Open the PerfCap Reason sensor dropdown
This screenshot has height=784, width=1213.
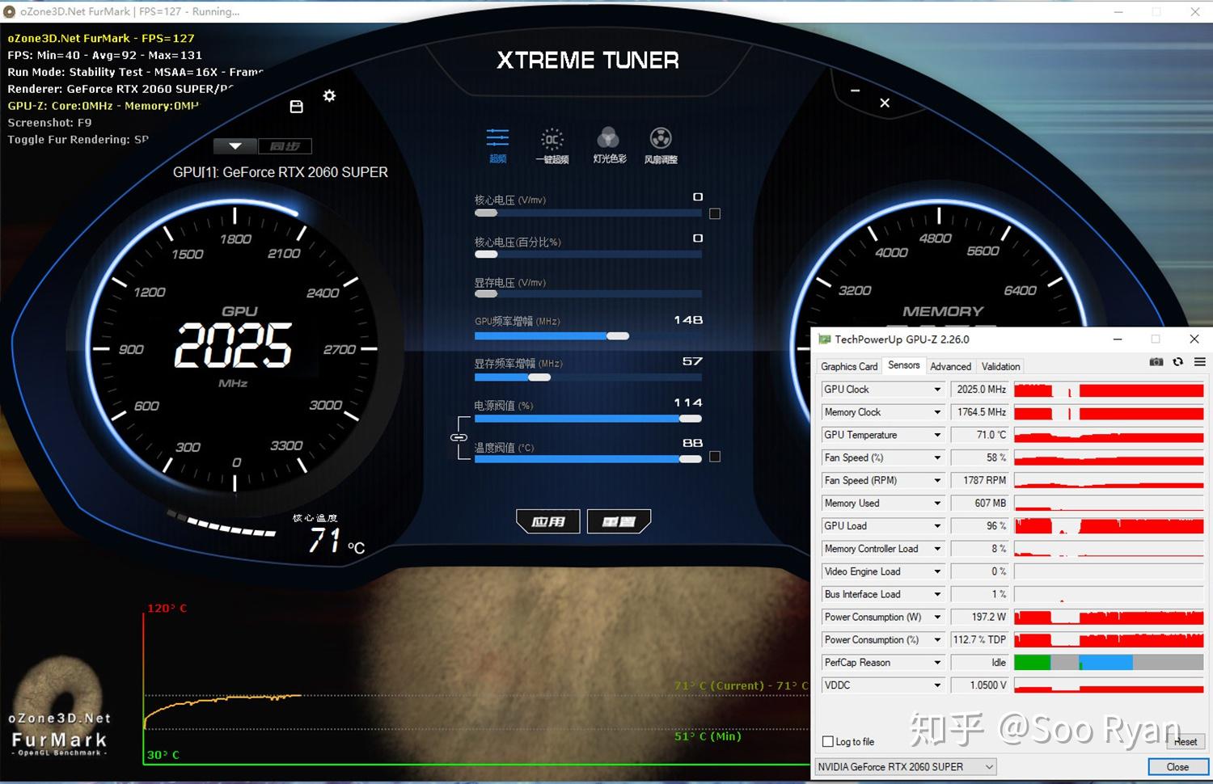[938, 663]
